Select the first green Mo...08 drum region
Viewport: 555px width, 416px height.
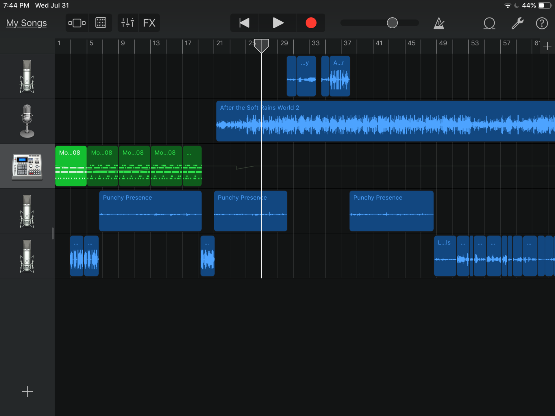71,166
